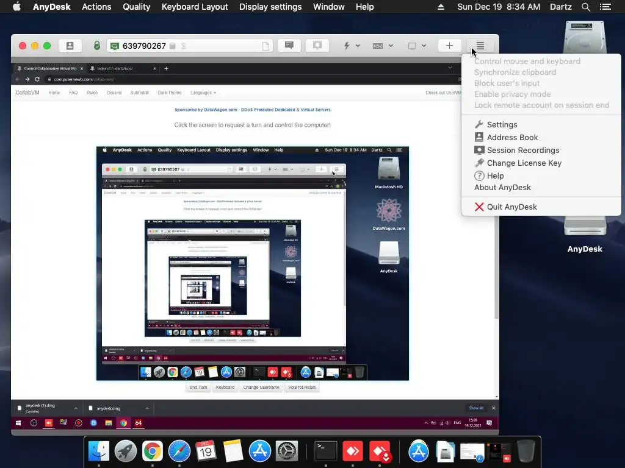Click Spotlight search magnifier in menu bar
The width and height of the screenshot is (625, 468).
tap(585, 7)
